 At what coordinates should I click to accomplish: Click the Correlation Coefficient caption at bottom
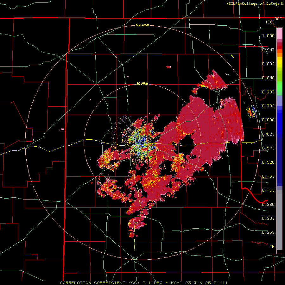(x=143, y=283)
